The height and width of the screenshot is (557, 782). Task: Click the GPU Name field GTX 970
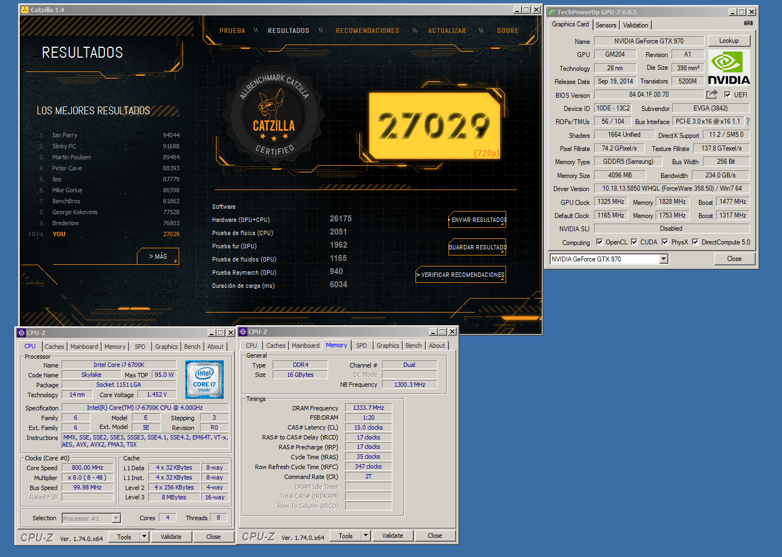(648, 41)
